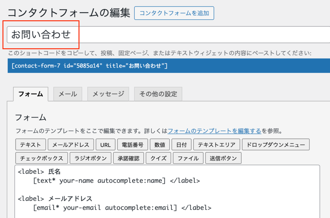The width and height of the screenshot is (330, 218).
Task: Open the メッセージ tab
Action: click(108, 94)
